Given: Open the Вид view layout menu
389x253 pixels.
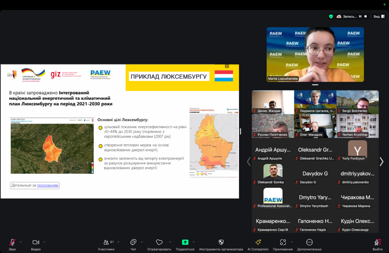Looking at the screenshot, I should [378, 17].
